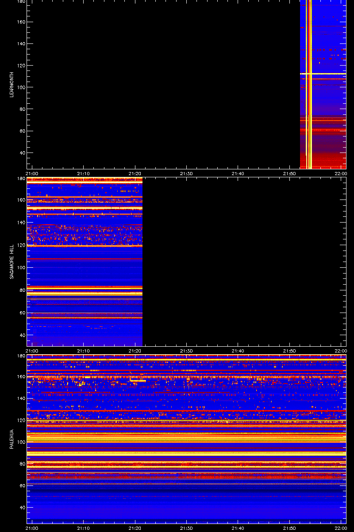The height and width of the screenshot is (532, 354).
Task: Click 21:50 time label under Learmonth panel
Action: pyautogui.click(x=289, y=173)
